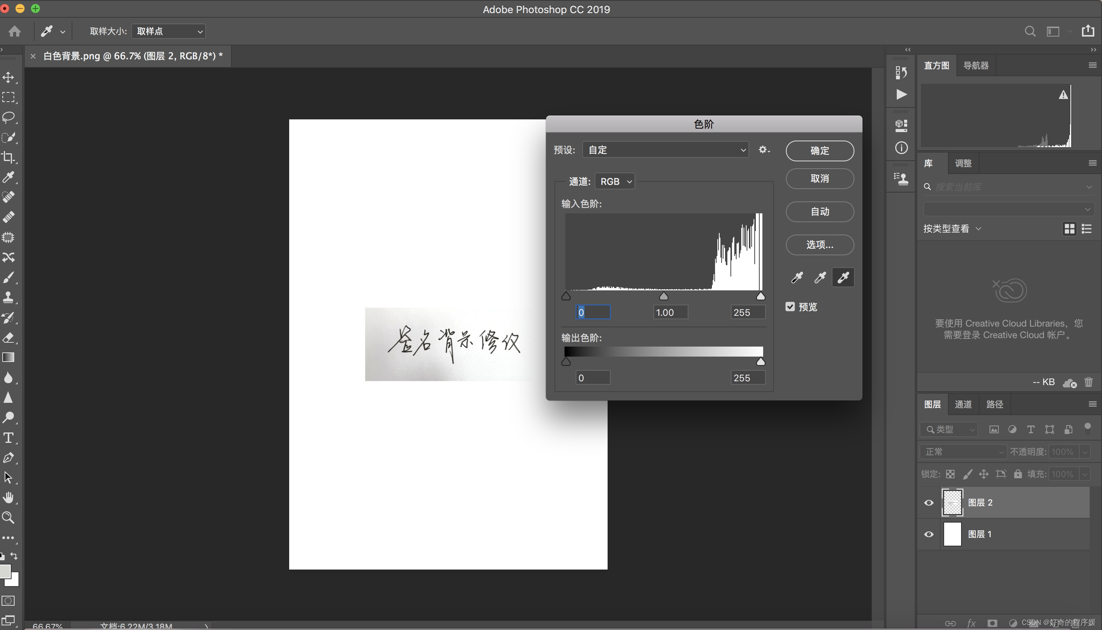Select the Zoom tool in the toolbar
Viewport: 1102px width, 630px height.
pos(8,518)
